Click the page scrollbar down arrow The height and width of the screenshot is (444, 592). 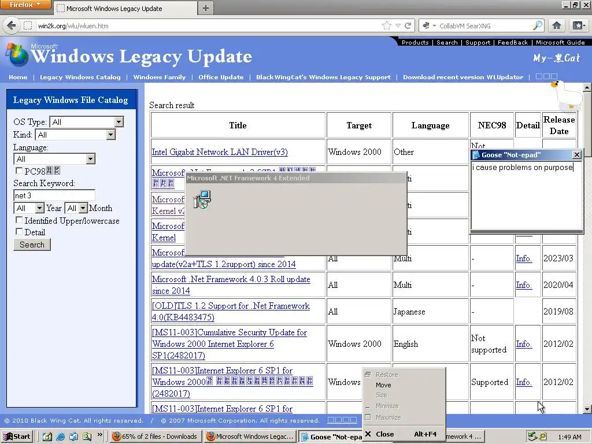click(587, 409)
